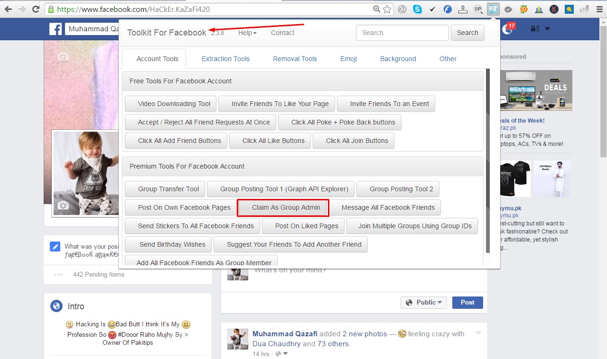Click the gray tag-check extension icon
This screenshot has width=607, height=359.
[x=508, y=9]
